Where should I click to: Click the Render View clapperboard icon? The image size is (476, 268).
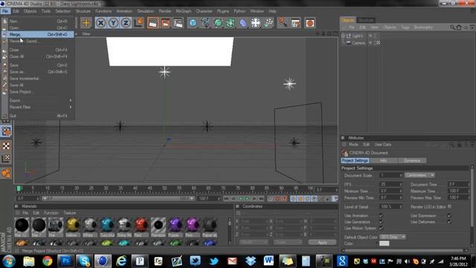pos(153,23)
